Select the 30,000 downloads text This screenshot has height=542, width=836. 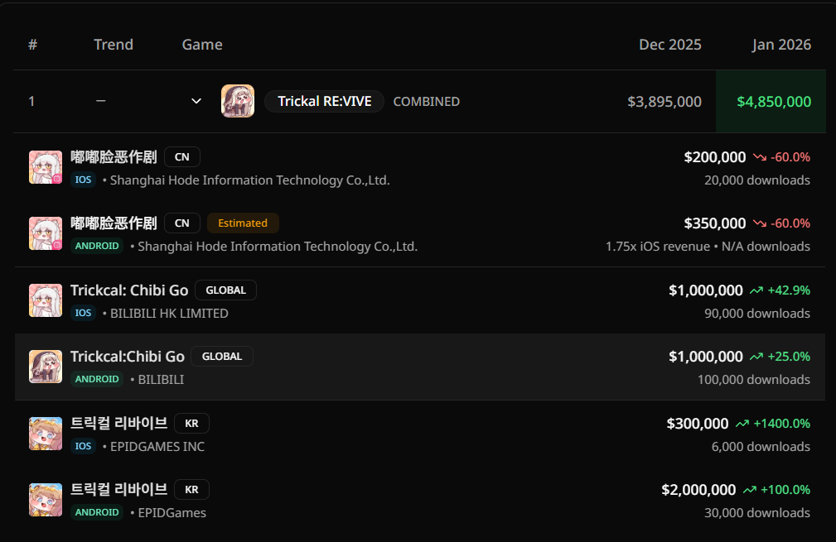[x=757, y=512]
